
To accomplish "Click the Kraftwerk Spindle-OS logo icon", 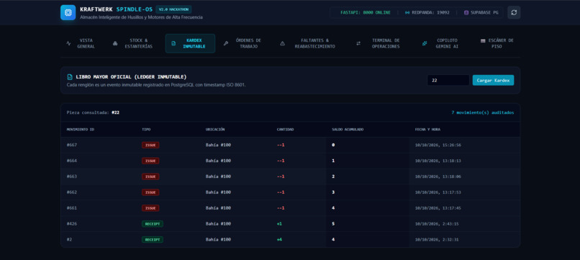I will (68, 12).
